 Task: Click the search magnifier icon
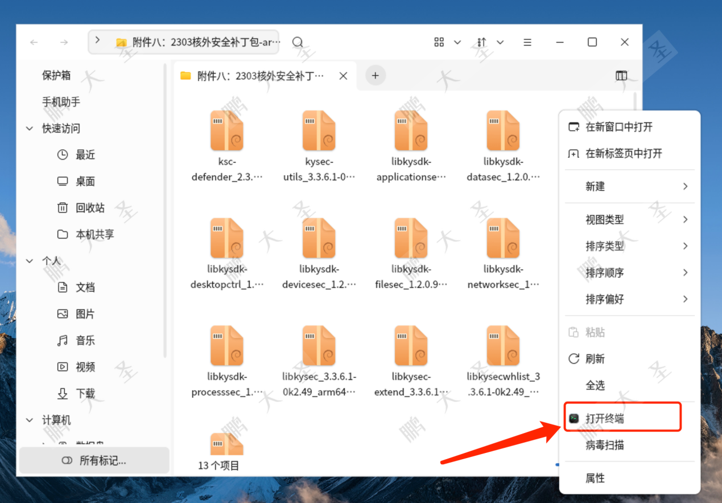(298, 42)
